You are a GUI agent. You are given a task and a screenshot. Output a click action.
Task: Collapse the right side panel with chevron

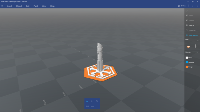187,11
